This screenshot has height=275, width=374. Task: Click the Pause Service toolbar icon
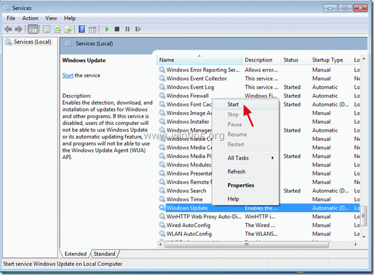(128, 29)
